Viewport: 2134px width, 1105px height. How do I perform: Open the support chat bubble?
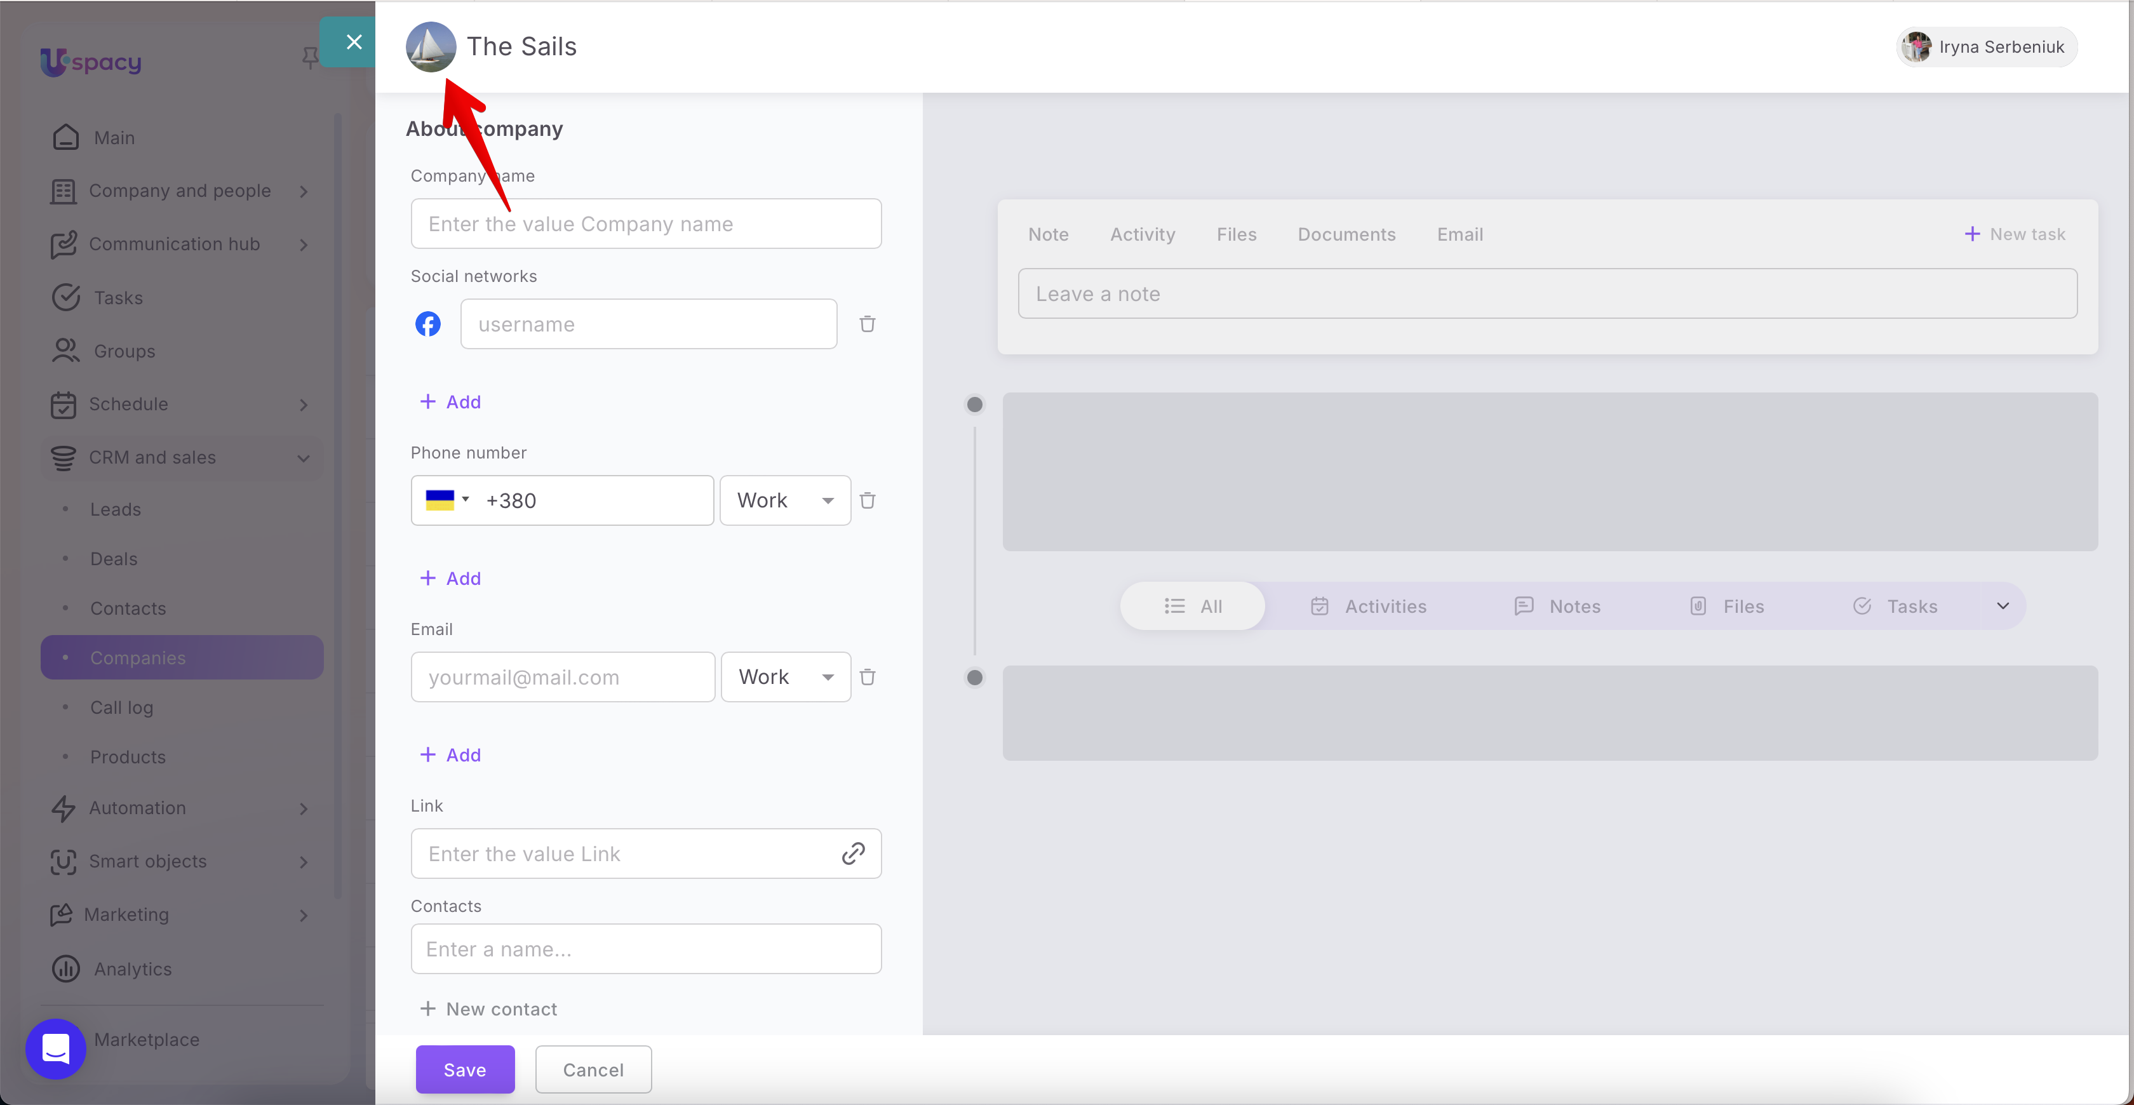55,1048
